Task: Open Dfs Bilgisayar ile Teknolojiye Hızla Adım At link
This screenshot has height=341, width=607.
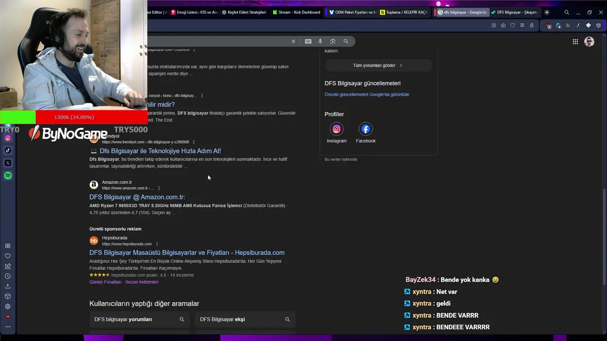Action: [x=160, y=151]
